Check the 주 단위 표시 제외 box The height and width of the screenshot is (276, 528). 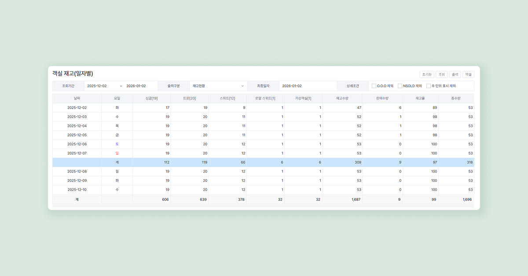(x=429, y=86)
